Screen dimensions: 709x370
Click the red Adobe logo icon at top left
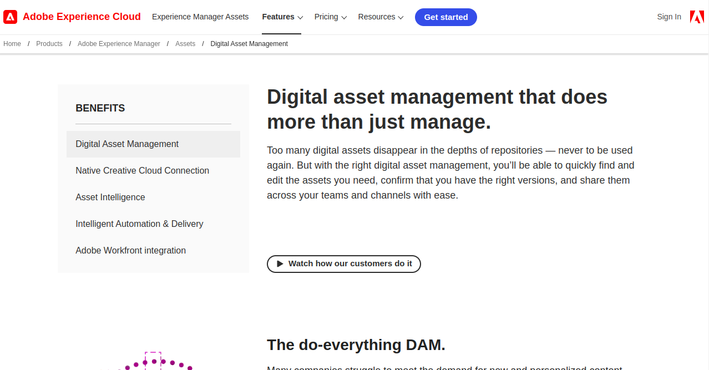(10, 17)
